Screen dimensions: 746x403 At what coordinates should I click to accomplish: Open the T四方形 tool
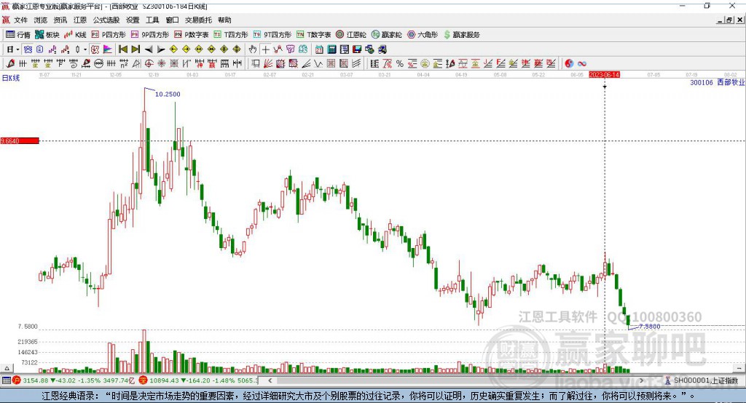(231, 35)
